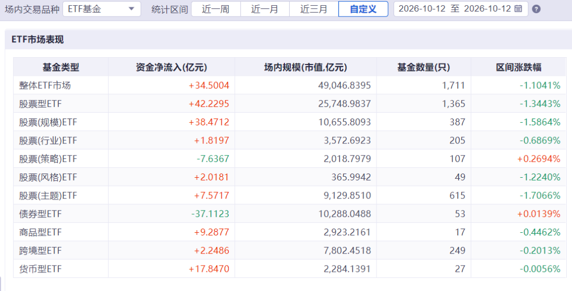Click change value +0.2694%
This screenshot has width=572, height=291.
point(539,159)
